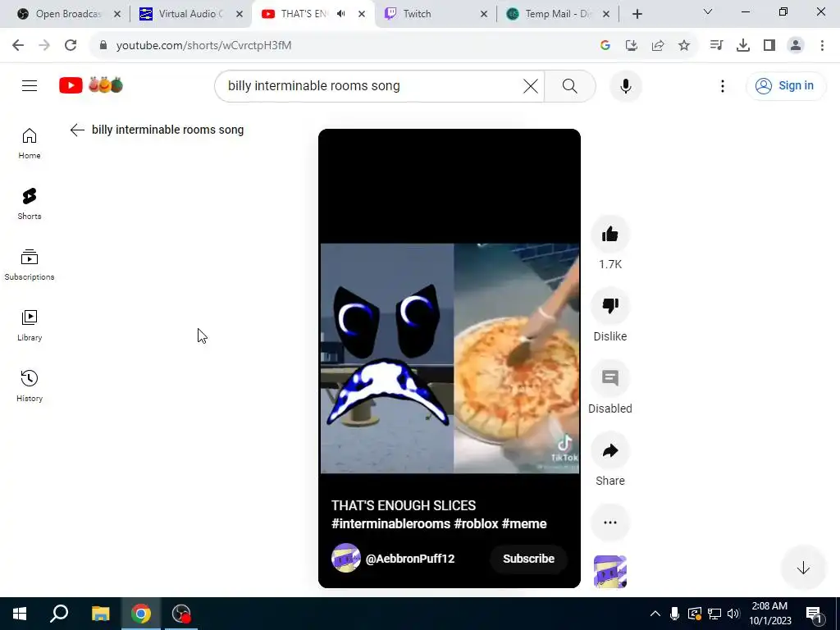
Task: Open Windows Start menu
Action: 20,614
